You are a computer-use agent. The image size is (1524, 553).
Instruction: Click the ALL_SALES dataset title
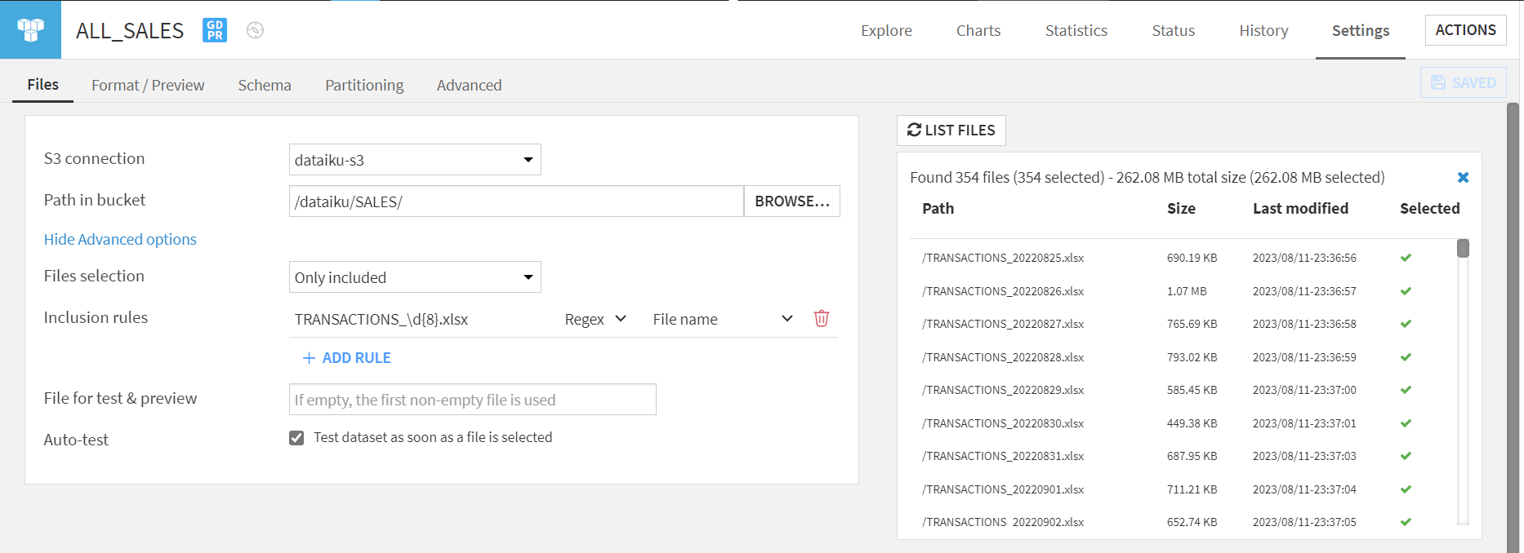coord(130,30)
